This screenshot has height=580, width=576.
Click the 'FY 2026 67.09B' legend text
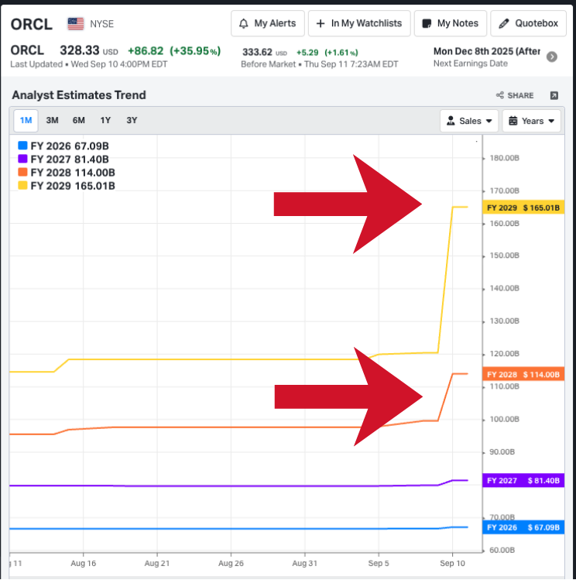click(70, 146)
